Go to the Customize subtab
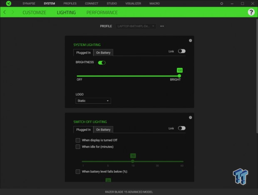 [x=34, y=12]
